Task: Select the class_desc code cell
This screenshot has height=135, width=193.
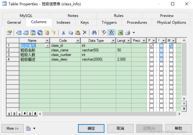Action: 65,59
